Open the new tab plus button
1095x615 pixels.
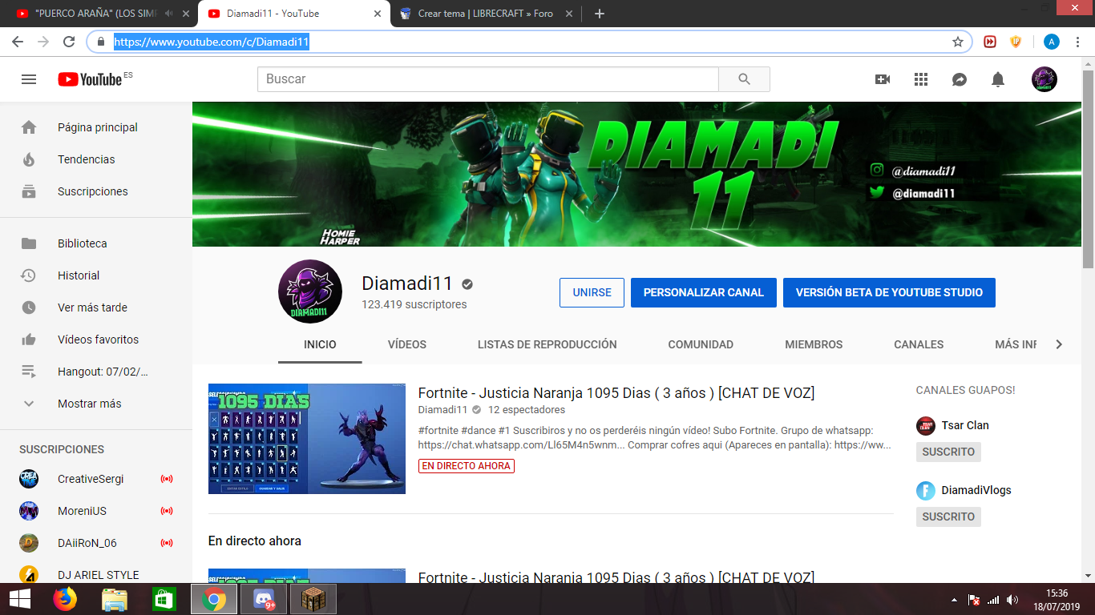pyautogui.click(x=600, y=14)
